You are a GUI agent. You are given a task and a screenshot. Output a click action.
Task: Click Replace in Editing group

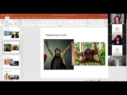pos(106,22)
